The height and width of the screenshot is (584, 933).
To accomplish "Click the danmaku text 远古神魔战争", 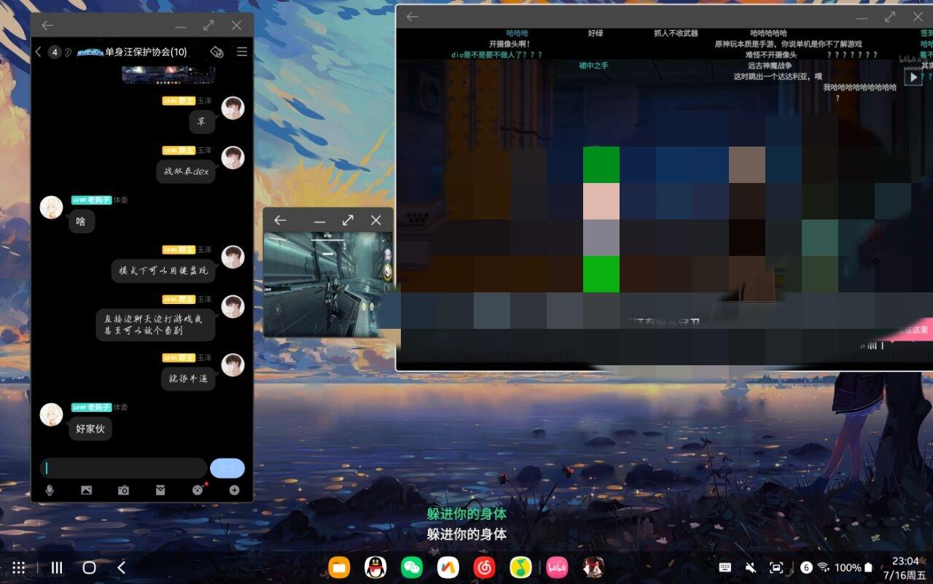I will 770,66.
